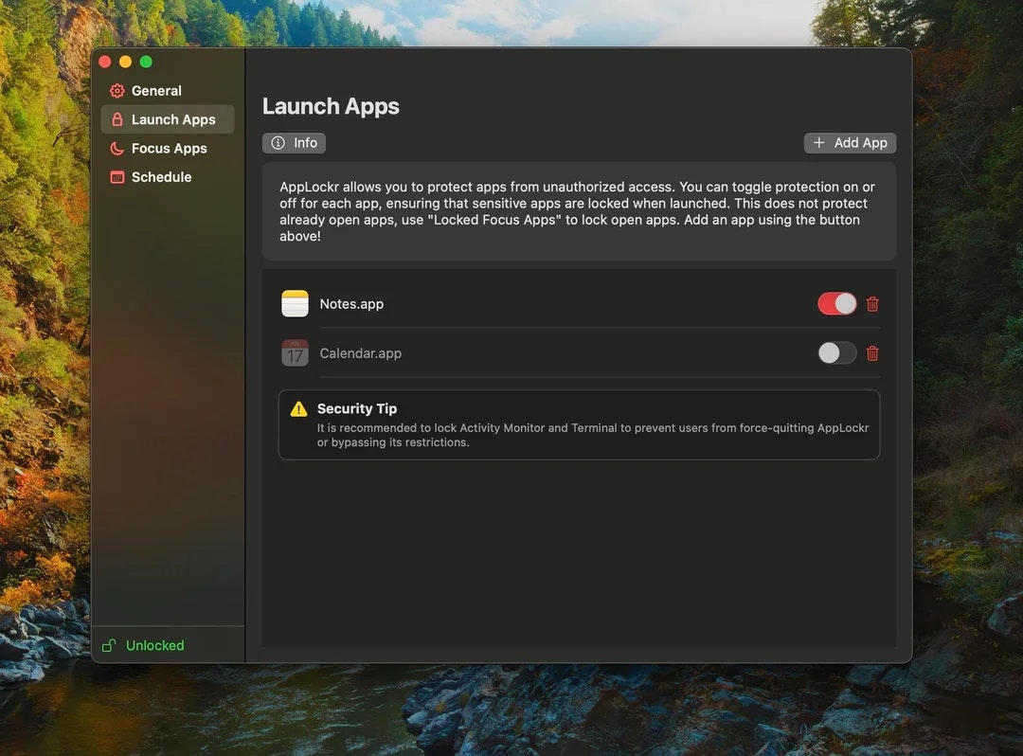1023x756 pixels.
Task: Delete Notes.app using its trash icon
Action: click(x=872, y=304)
